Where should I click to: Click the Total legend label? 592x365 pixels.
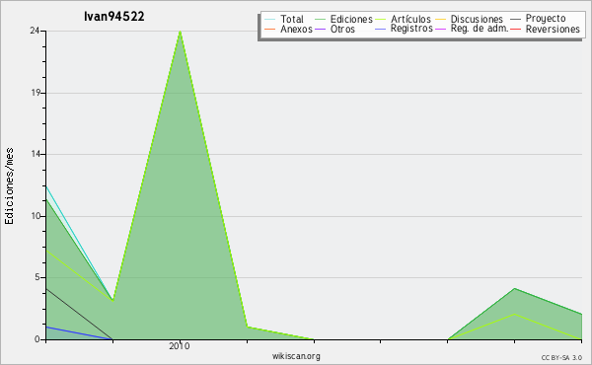tap(292, 19)
